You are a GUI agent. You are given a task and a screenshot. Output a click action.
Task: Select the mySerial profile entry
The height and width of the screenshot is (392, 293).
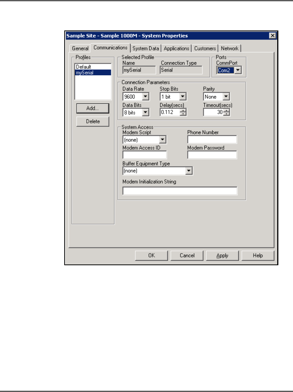93,73
